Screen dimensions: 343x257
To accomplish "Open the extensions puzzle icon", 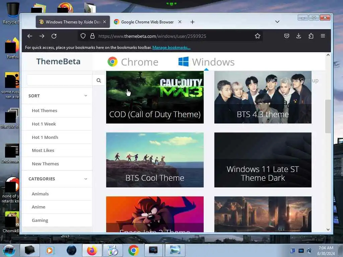I will [311, 36].
